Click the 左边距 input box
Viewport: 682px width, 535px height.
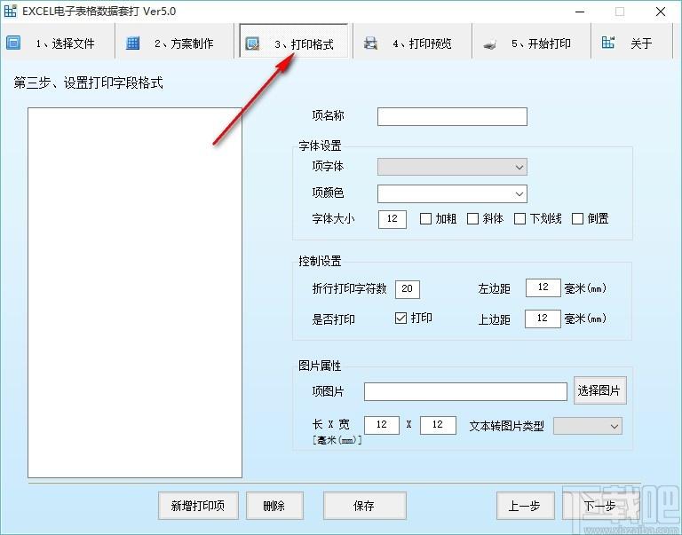[543, 287]
